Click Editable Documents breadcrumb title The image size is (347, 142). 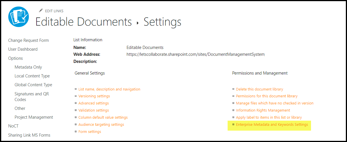83,22
